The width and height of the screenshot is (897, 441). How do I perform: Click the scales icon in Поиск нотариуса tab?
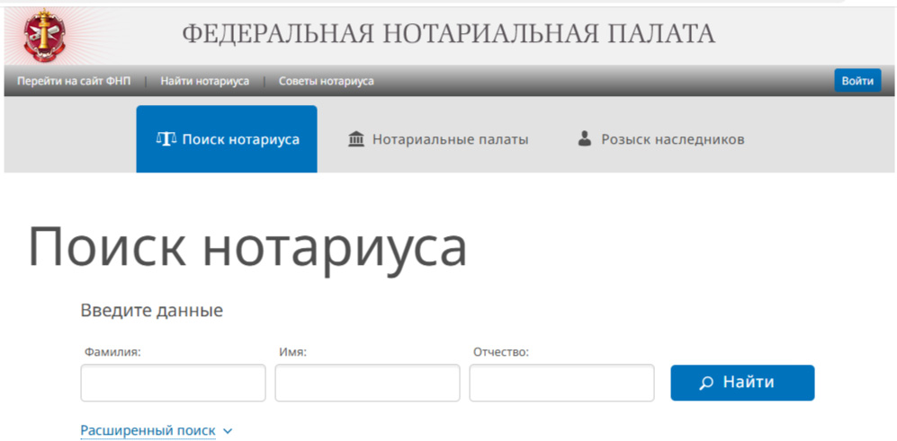coord(166,139)
